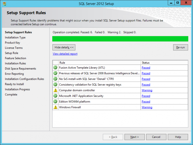Click the green check icon beside Fusion Active Template Library
This screenshot has width=193, height=145.
point(55,67)
